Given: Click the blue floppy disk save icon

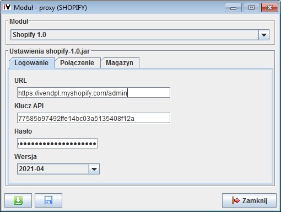Looking at the screenshot, I should point(48,200).
